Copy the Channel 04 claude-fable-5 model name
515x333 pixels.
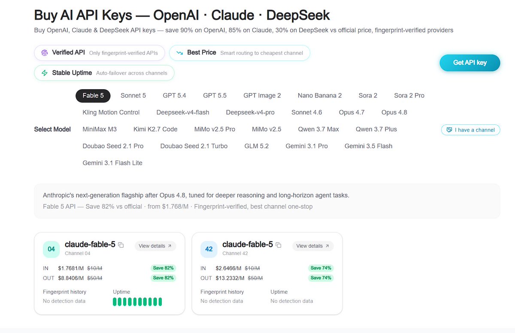pos(121,245)
